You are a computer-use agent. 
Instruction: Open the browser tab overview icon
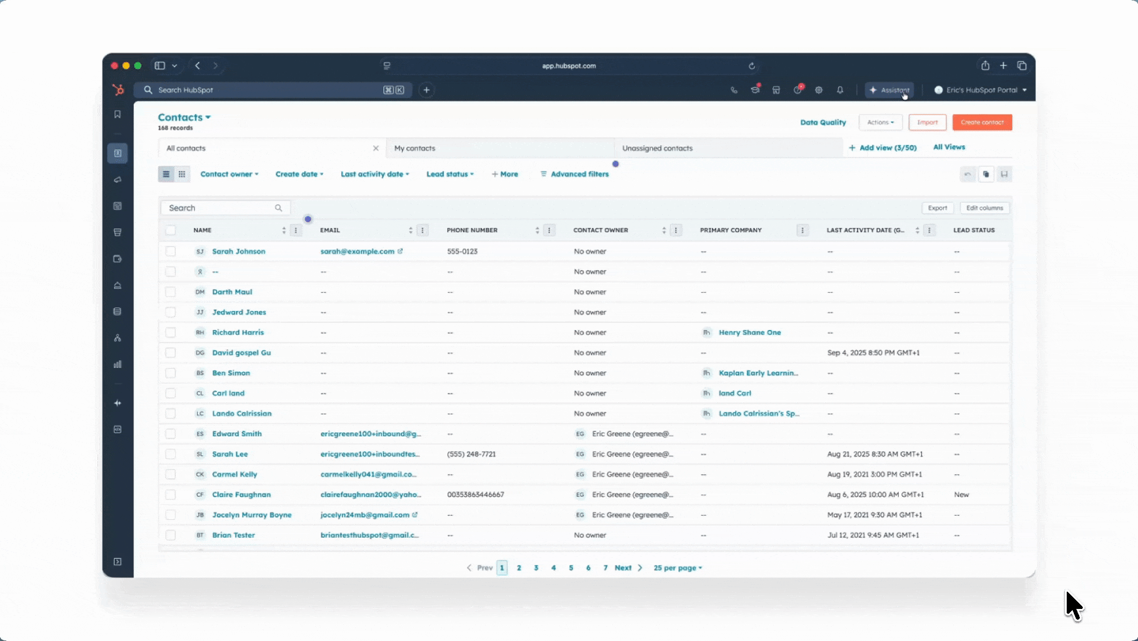pos(1022,66)
